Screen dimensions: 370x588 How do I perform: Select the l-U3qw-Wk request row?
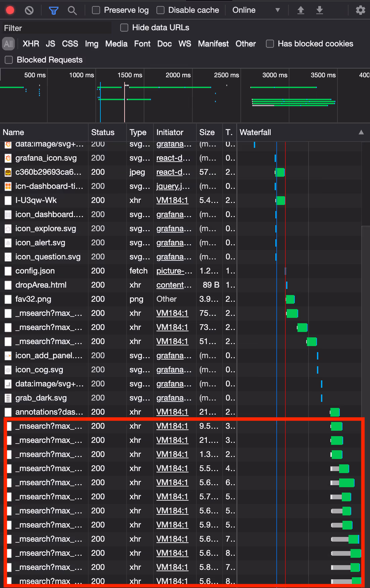(181, 200)
